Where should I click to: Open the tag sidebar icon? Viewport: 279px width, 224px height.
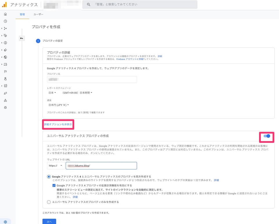coord(6,35)
